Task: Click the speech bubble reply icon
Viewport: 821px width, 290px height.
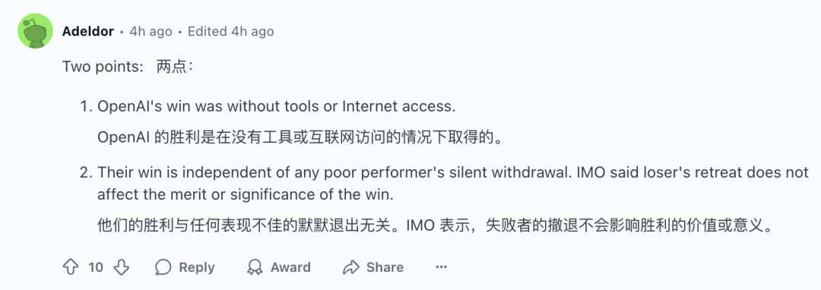Action: (163, 267)
